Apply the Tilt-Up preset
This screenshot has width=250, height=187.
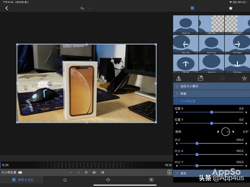pyautogui.click(x=185, y=64)
